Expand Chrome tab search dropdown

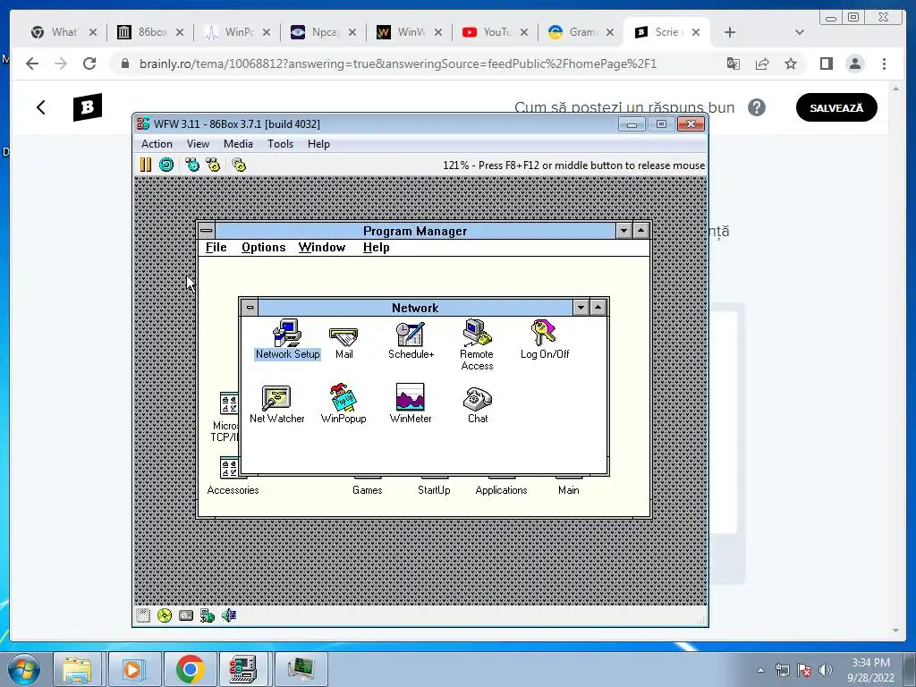[x=799, y=32]
